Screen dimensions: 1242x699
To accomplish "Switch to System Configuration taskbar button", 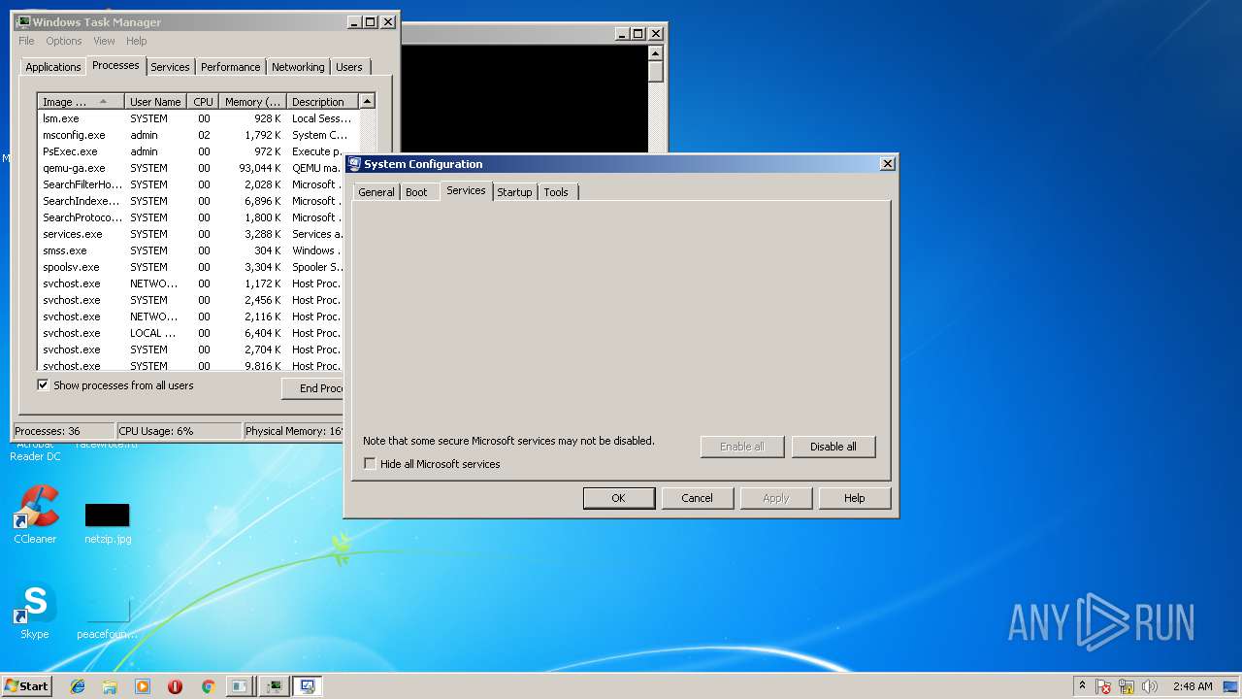I will 308,686.
